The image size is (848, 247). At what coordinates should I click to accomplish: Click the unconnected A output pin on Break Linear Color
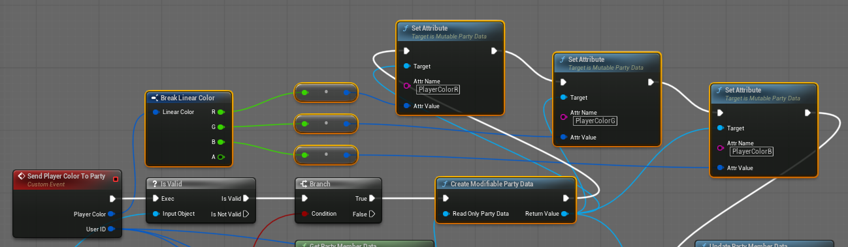pos(221,157)
